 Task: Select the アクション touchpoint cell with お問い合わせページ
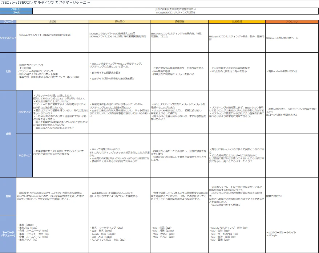(x=292, y=38)
